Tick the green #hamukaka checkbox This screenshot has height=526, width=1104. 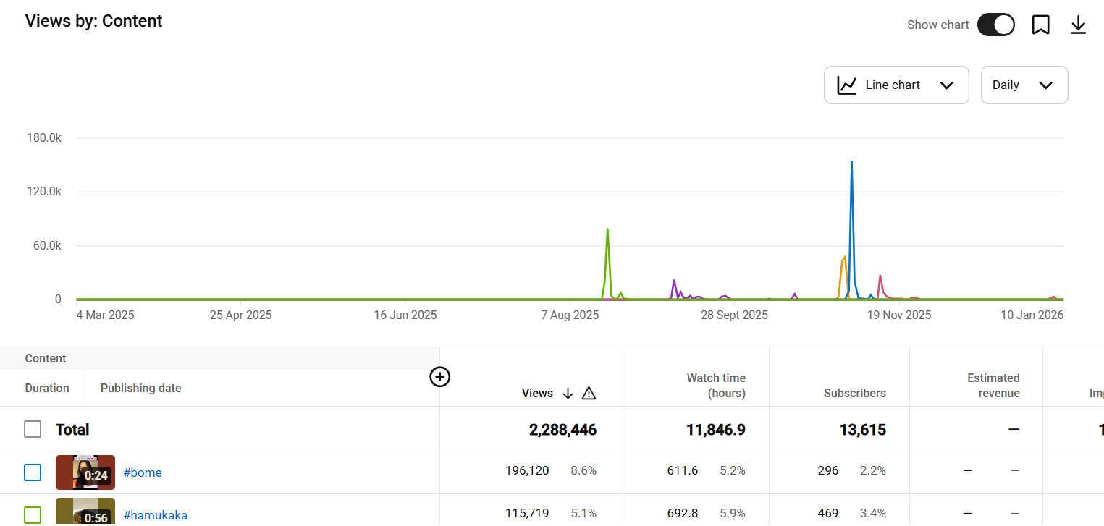tap(33, 514)
